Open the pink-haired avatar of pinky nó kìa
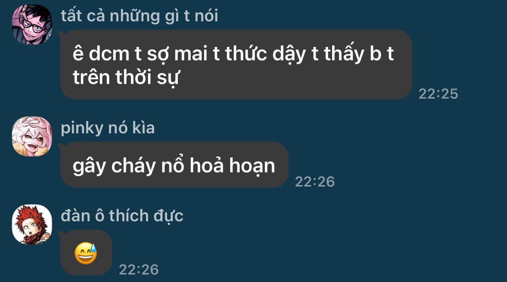This screenshot has height=282, width=507. click(32, 136)
